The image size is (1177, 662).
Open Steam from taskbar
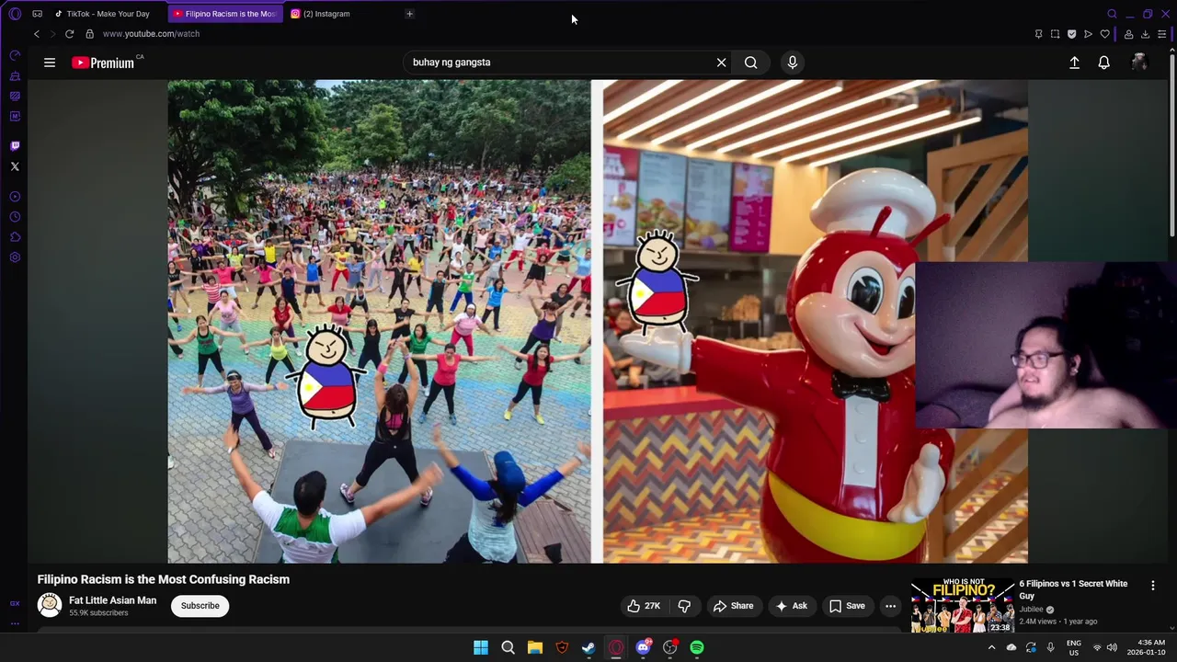pos(588,647)
